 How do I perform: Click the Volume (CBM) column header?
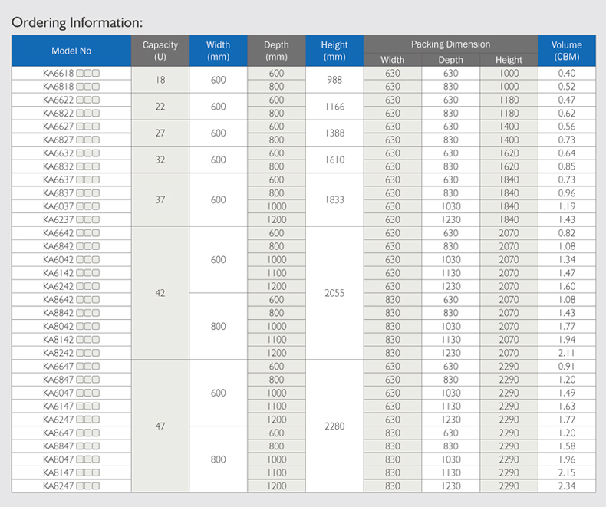[x=566, y=51]
